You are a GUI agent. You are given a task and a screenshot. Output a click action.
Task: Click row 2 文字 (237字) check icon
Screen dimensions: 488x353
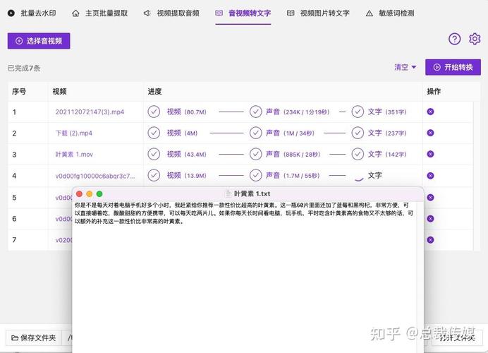click(x=358, y=133)
